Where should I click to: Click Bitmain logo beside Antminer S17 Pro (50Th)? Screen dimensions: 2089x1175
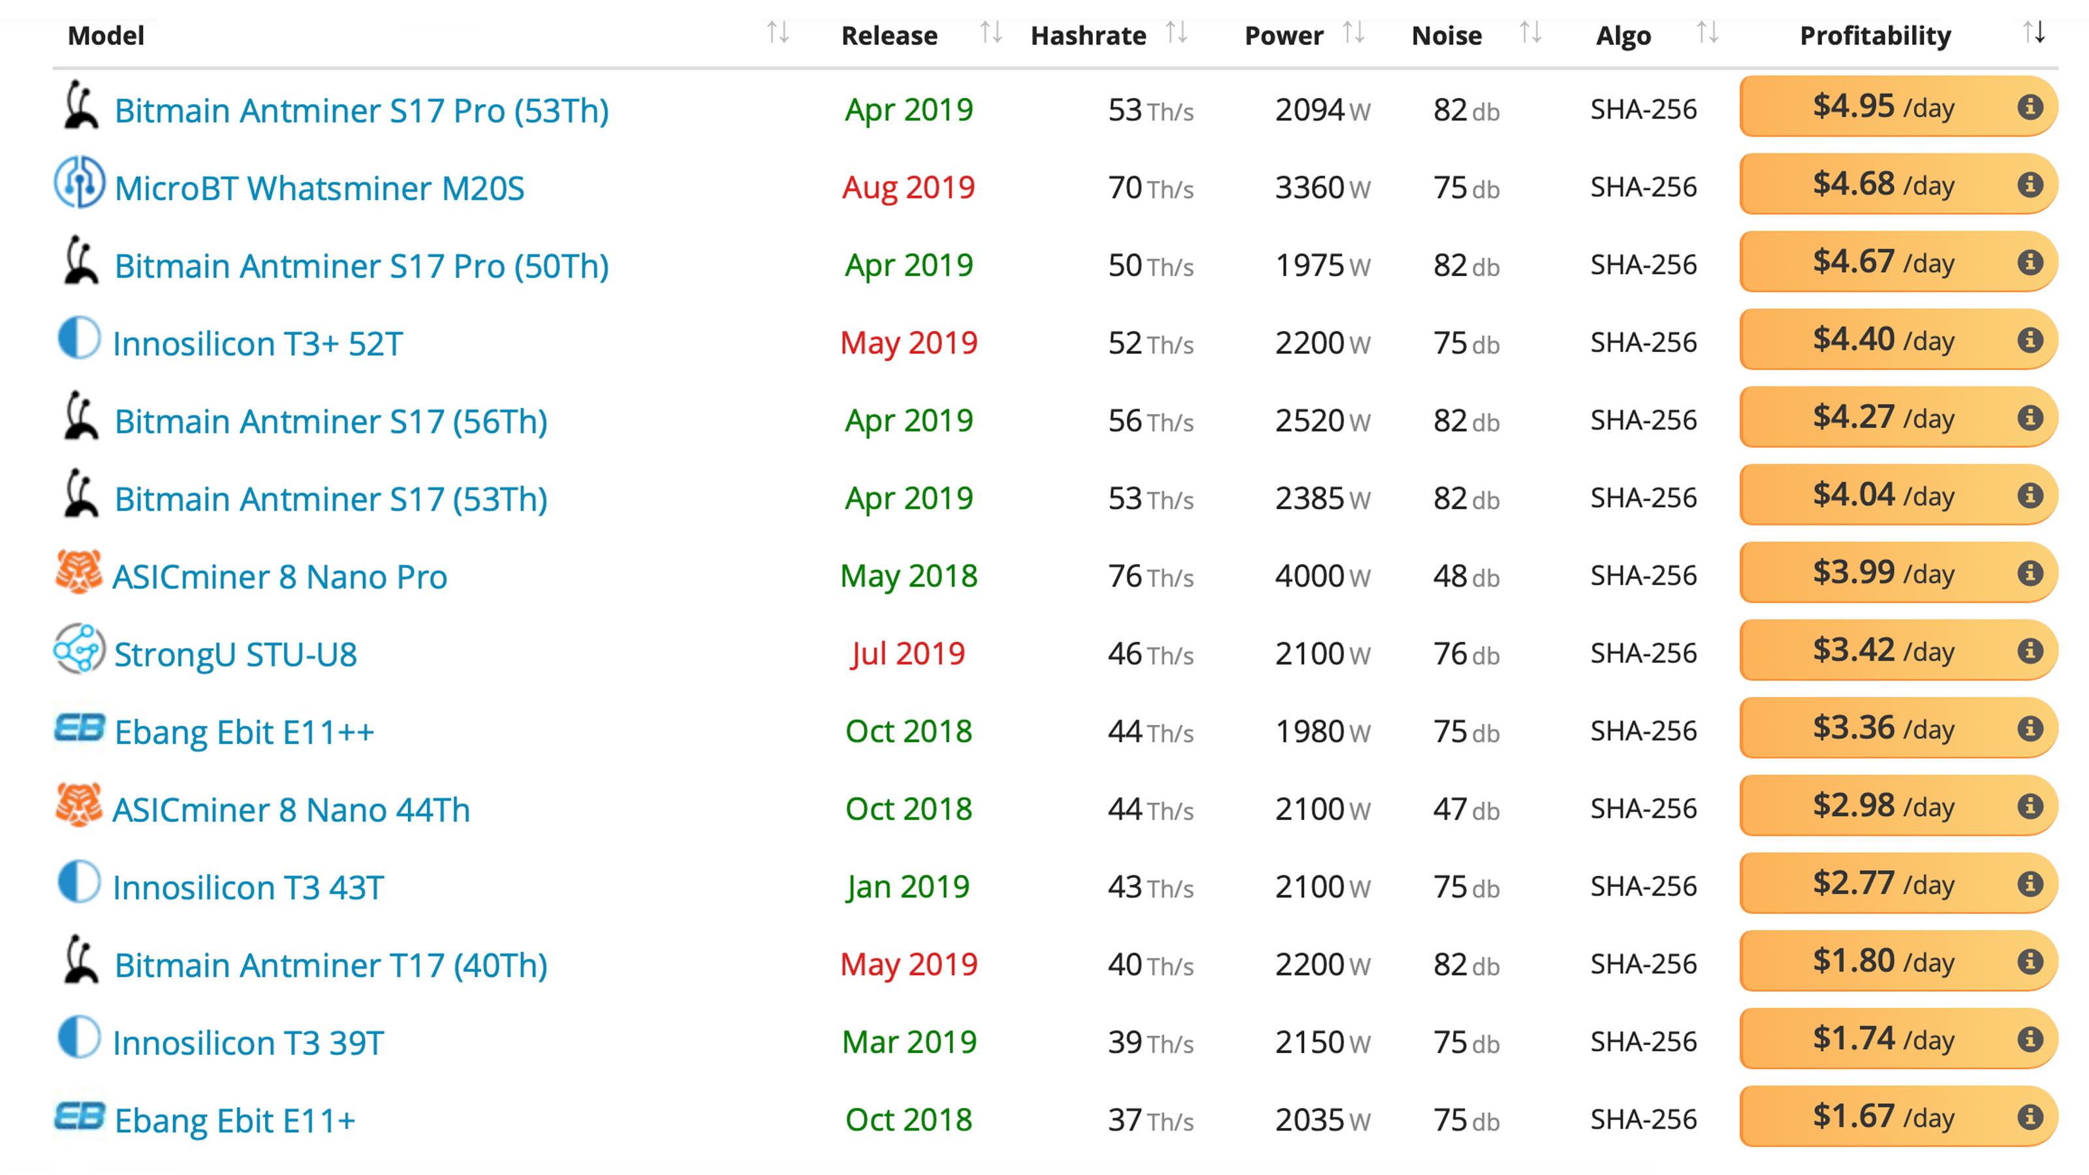[x=80, y=261]
